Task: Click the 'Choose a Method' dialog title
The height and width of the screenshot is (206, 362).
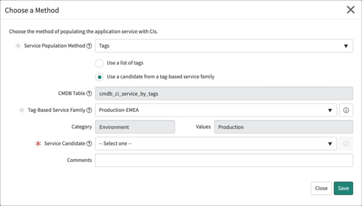Action: (x=32, y=10)
